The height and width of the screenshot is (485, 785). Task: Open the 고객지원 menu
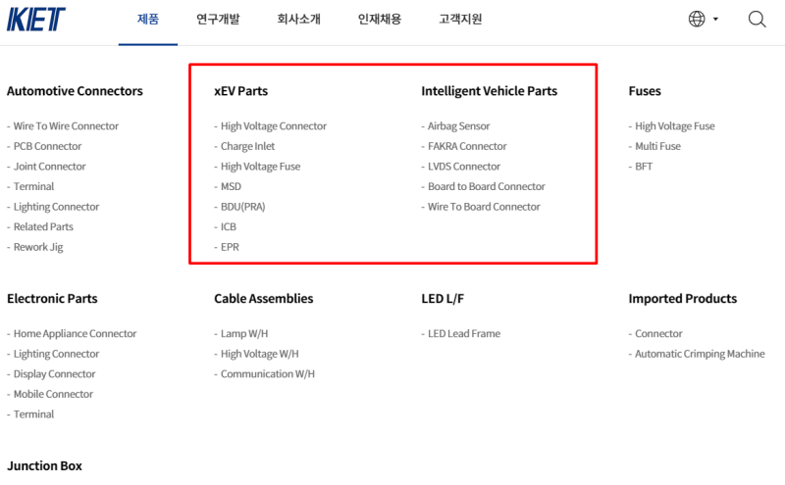[460, 19]
